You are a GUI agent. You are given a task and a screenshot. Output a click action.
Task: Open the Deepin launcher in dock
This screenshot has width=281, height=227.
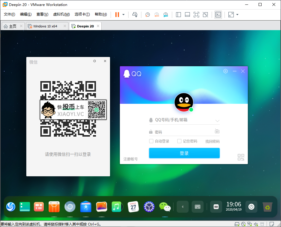pyautogui.click(x=10, y=207)
